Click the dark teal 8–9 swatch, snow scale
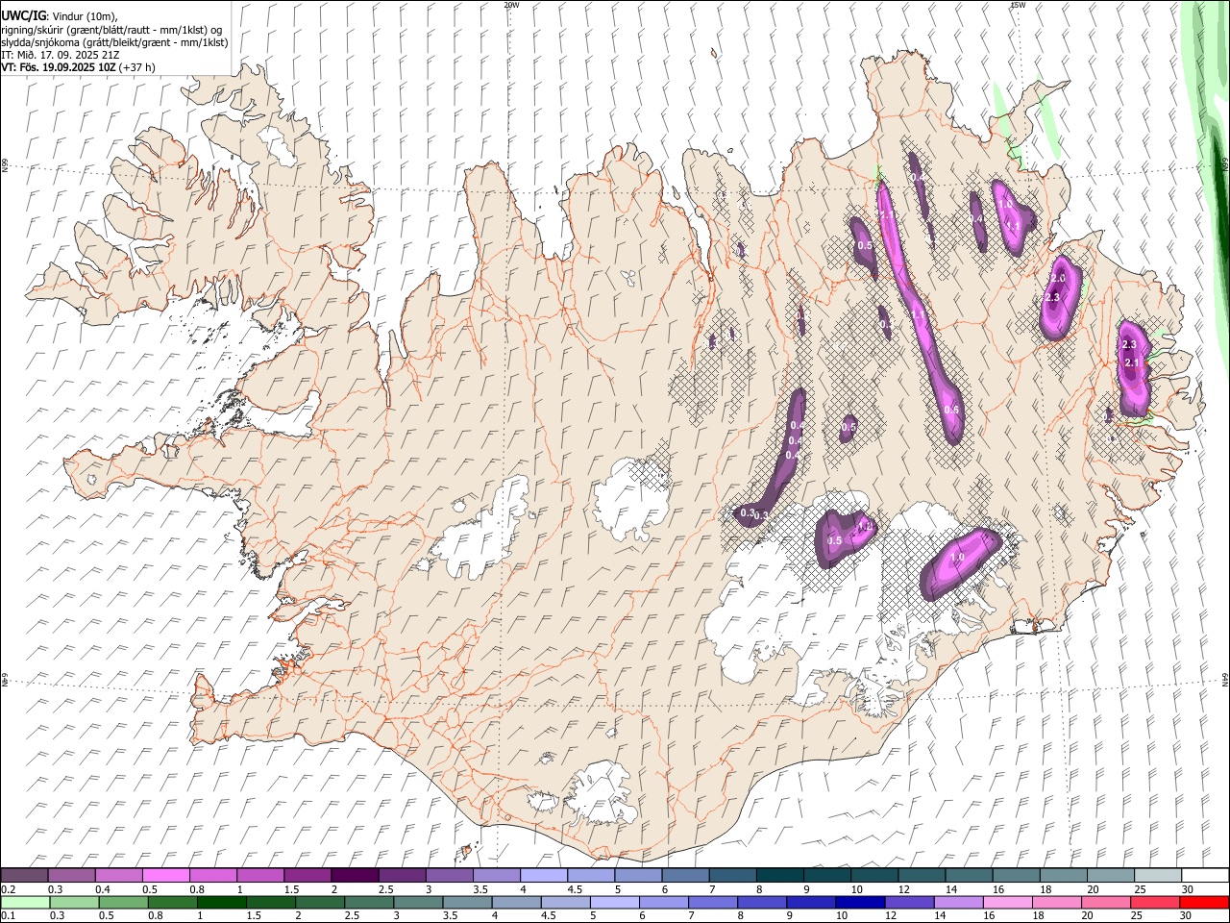 pyautogui.click(x=779, y=875)
